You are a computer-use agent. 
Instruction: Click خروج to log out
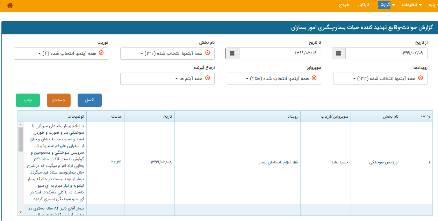pyautogui.click(x=344, y=5)
